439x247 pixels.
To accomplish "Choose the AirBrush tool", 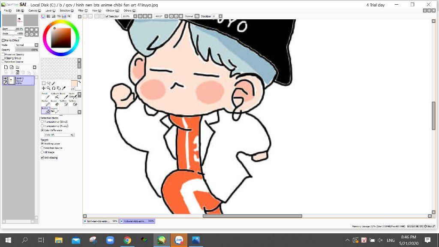I will (x=54, y=96).
